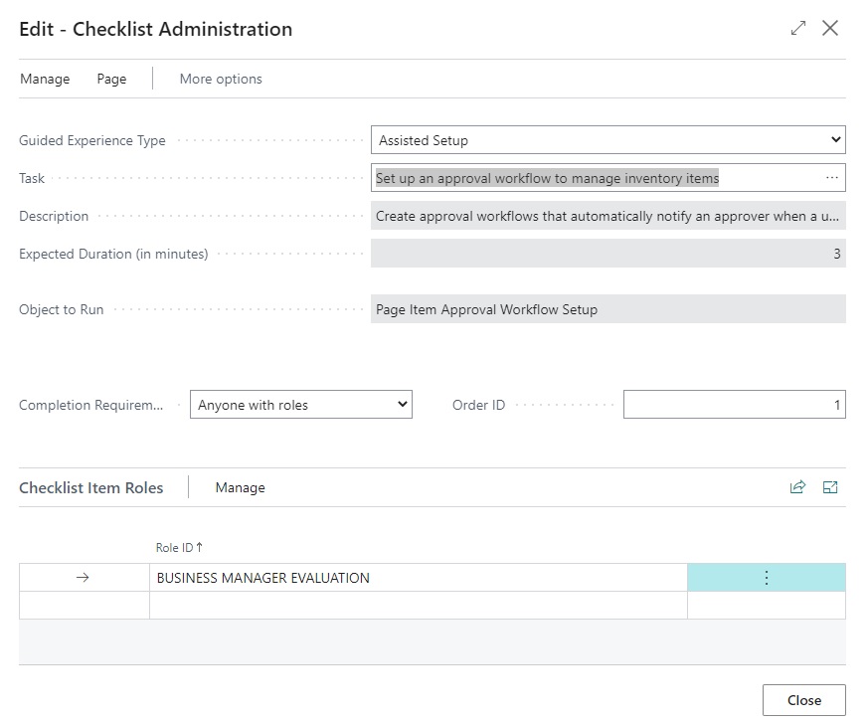Expand the Completion Requirement dropdown

click(x=300, y=405)
